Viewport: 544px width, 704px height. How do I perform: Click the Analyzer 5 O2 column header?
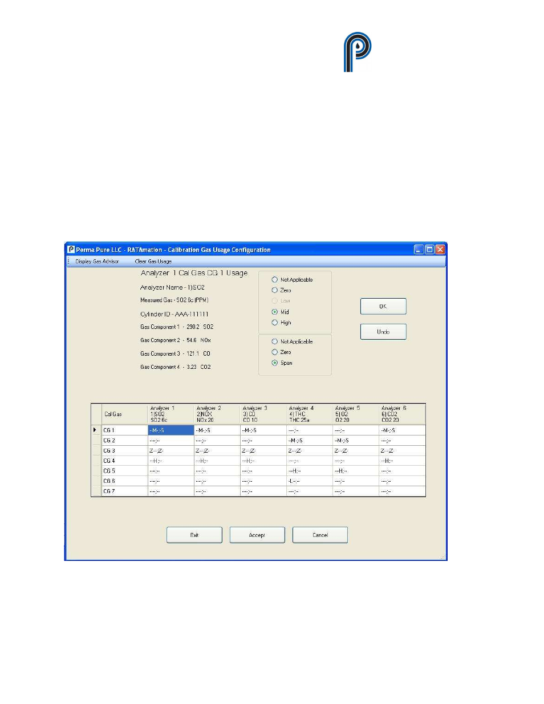point(356,414)
